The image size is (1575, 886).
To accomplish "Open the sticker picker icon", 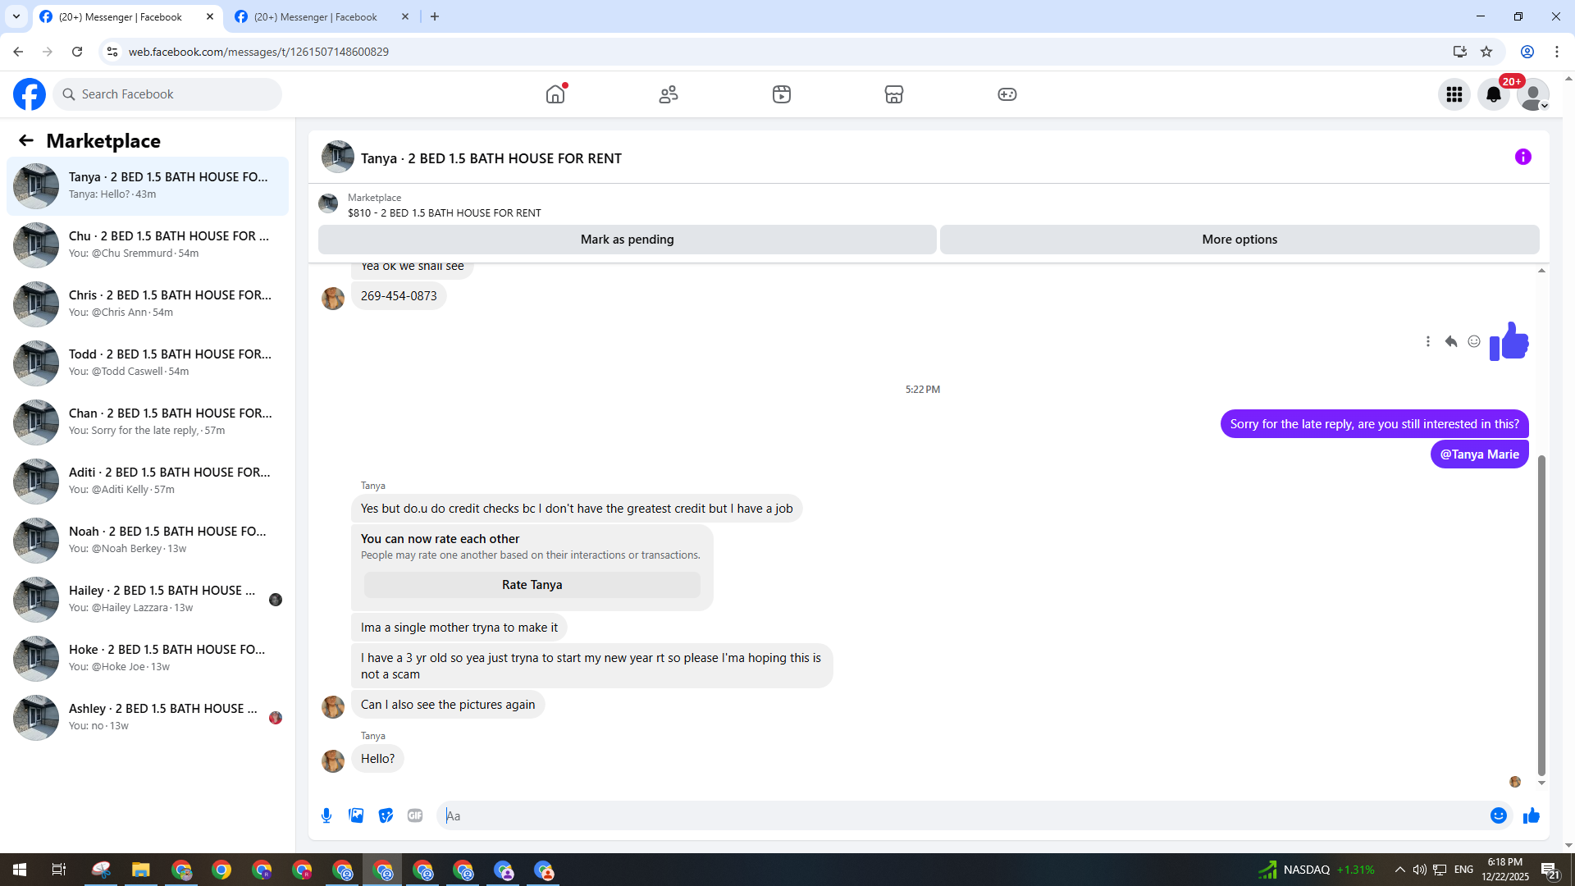I will (x=386, y=815).
